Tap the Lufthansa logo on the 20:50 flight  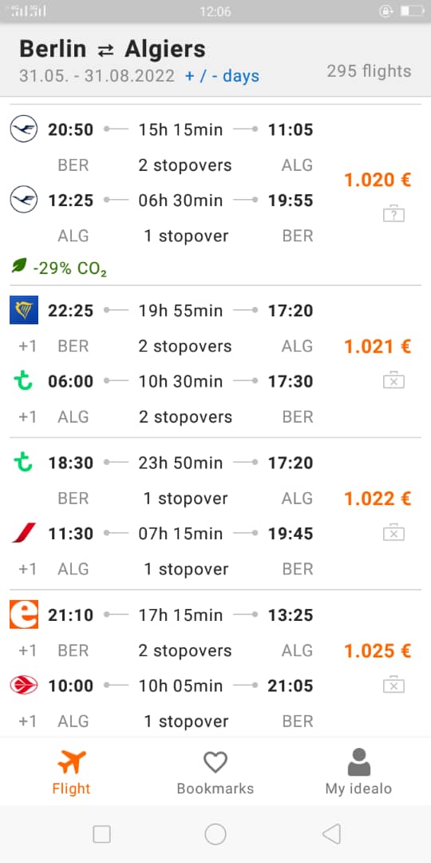(24, 130)
